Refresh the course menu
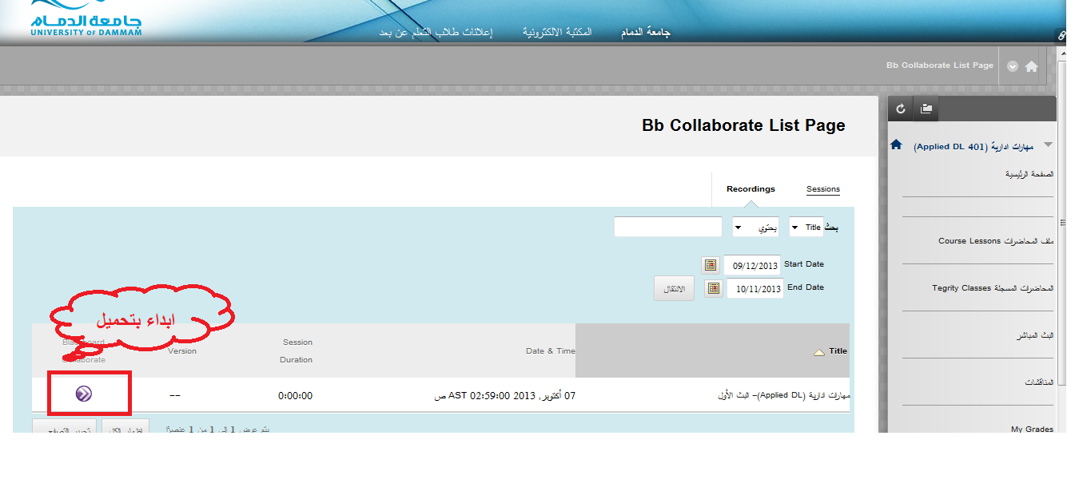1087x491 pixels. pyautogui.click(x=902, y=109)
